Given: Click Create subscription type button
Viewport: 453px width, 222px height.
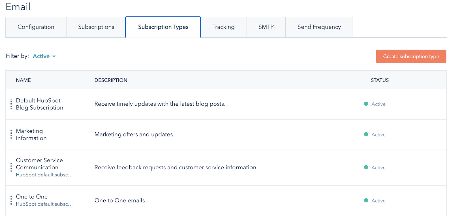Looking at the screenshot, I should tap(411, 57).
